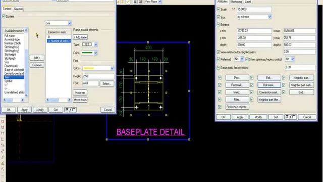This screenshot has width=323, height=182.
Task: Open the Font Color dropdown
Action: coord(112,68)
